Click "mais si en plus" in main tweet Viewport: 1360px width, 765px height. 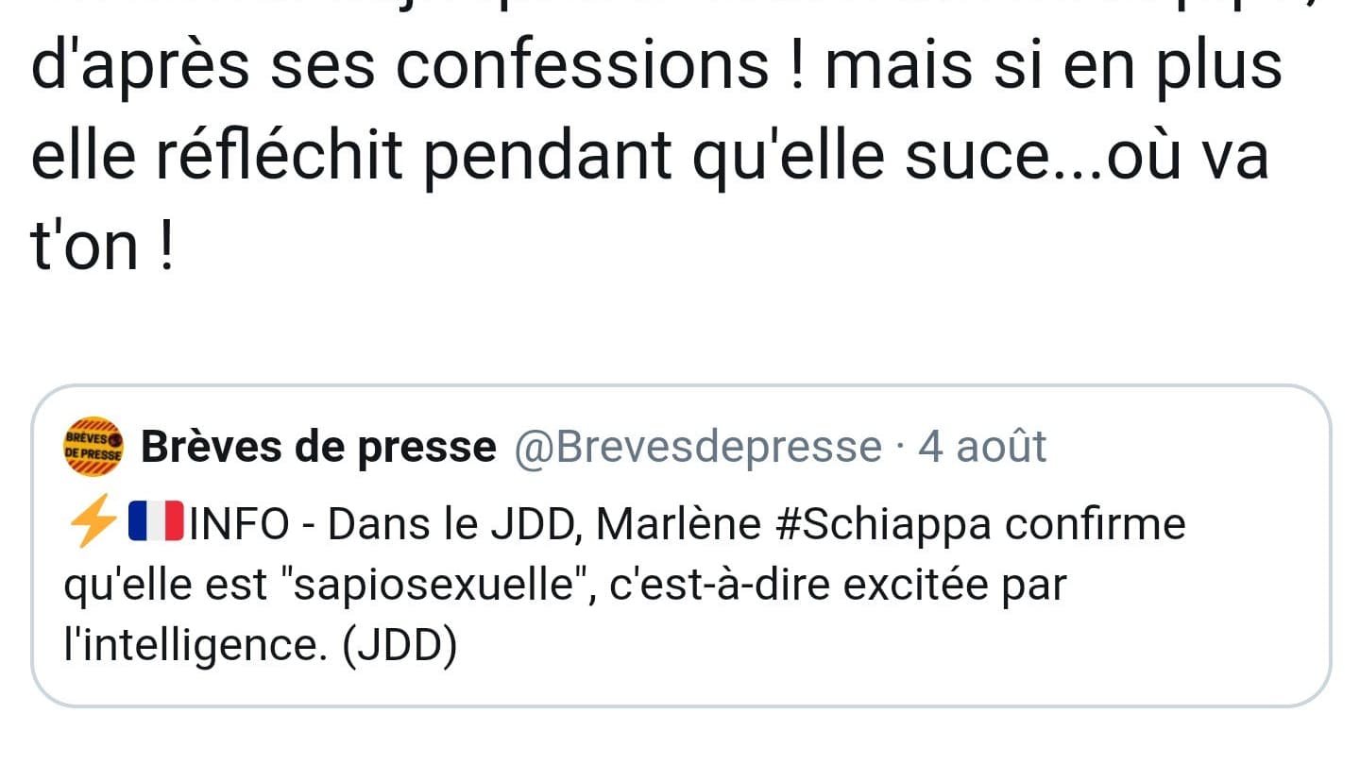(1046, 66)
